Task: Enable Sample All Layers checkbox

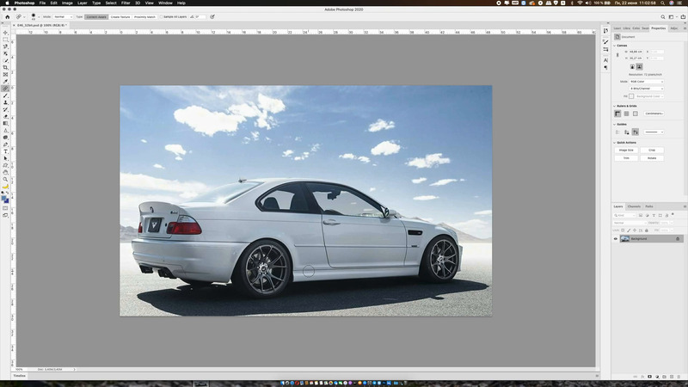Action: click(162, 16)
